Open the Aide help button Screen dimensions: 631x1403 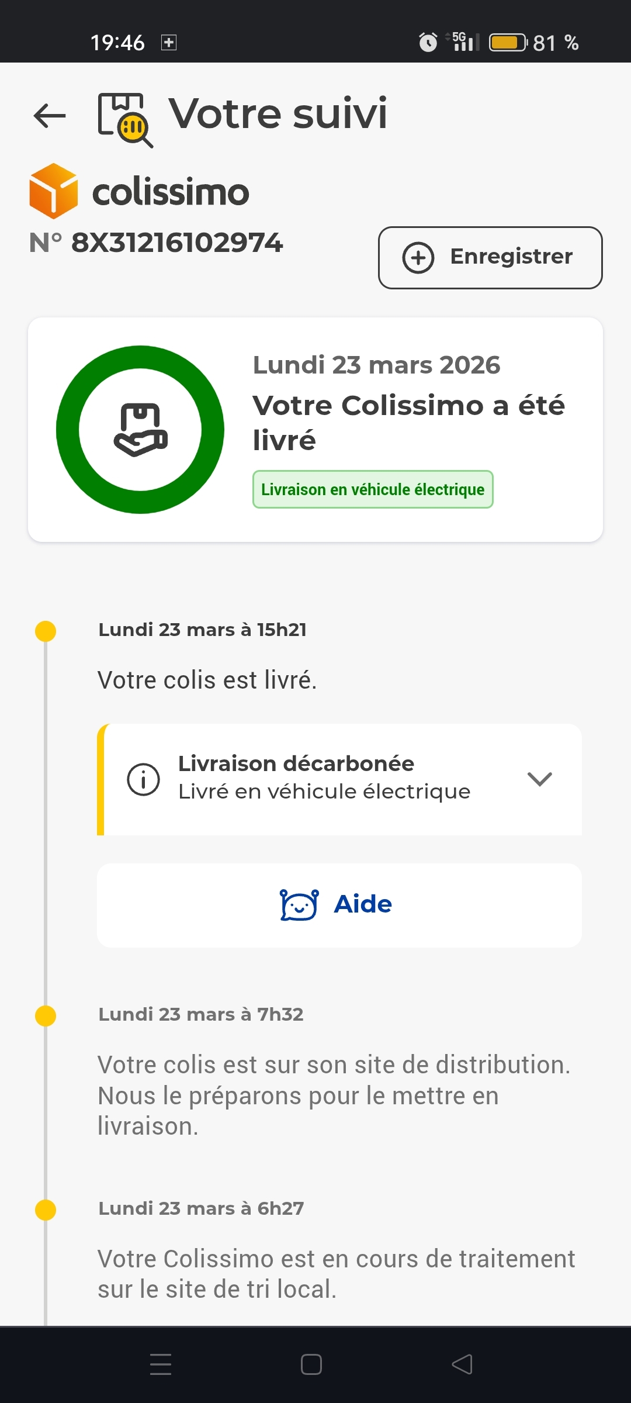[x=339, y=905]
